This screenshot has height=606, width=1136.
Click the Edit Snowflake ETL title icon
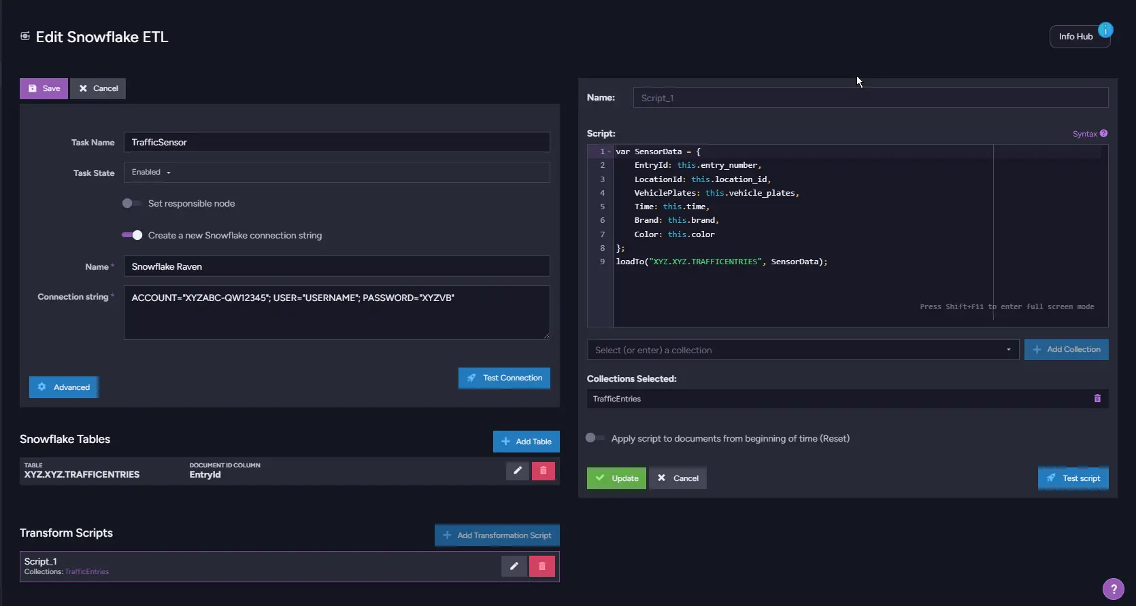click(25, 36)
